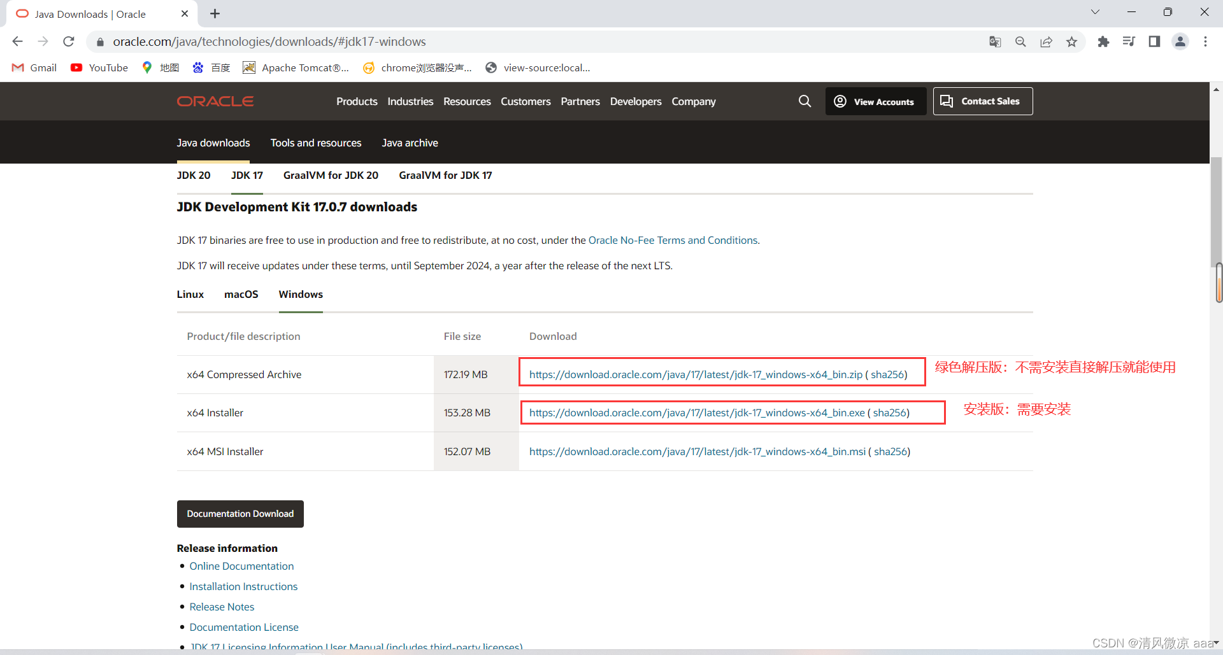The height and width of the screenshot is (655, 1223).
Task: Open the Partners menu
Action: [x=580, y=101]
